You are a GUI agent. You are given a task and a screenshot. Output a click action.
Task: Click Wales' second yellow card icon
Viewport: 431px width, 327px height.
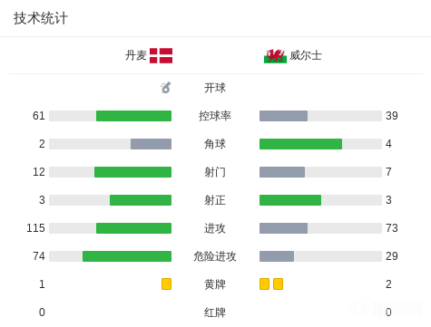[x=278, y=284]
